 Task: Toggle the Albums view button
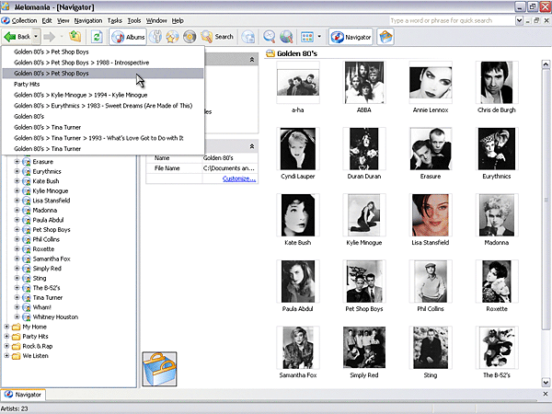coord(128,37)
